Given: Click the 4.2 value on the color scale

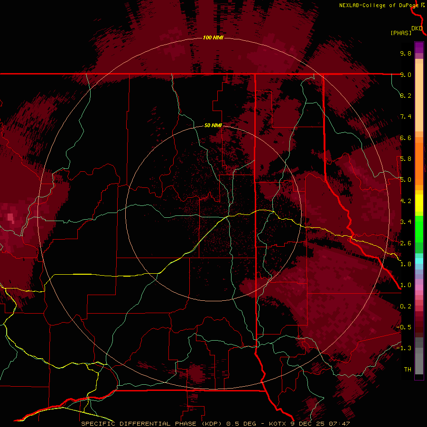Looking at the screenshot, I should click(x=406, y=201).
